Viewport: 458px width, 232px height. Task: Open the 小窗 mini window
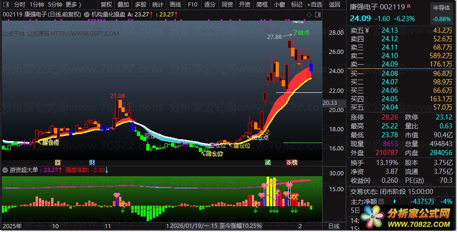(279, 4)
